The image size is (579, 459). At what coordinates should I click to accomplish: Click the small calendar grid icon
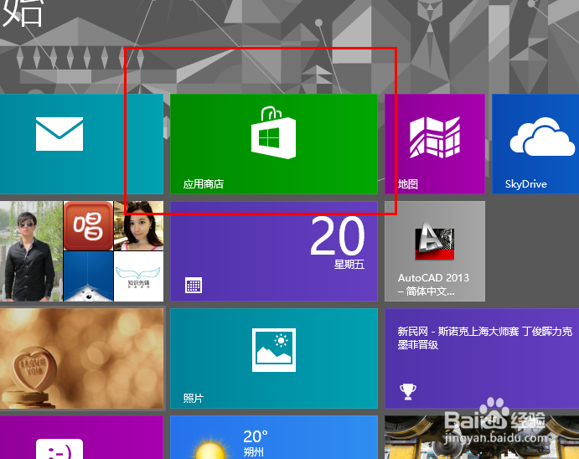194,286
